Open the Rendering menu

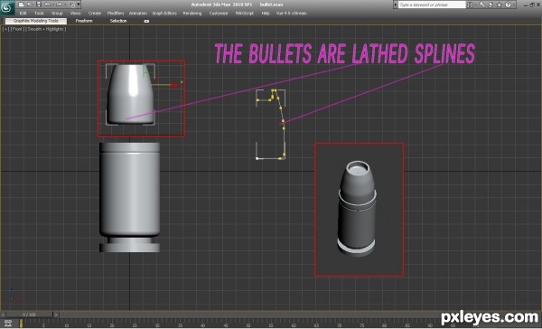[x=192, y=14]
